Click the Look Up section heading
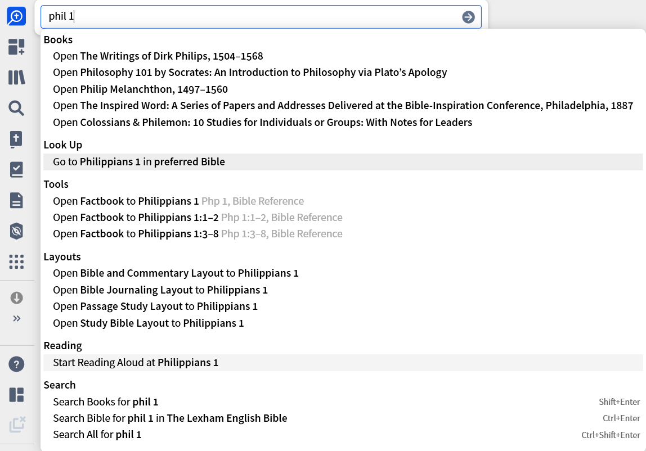This screenshot has width=646, height=451. tap(63, 145)
